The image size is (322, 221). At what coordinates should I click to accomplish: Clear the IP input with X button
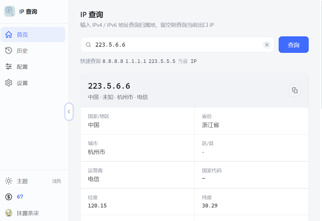(267, 45)
